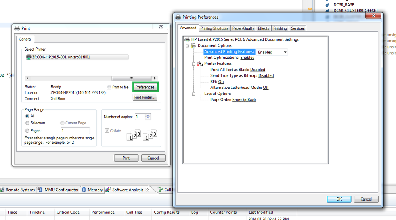Screen dimensions: 396x220
Task: Click the Find Printer button
Action: (145, 97)
